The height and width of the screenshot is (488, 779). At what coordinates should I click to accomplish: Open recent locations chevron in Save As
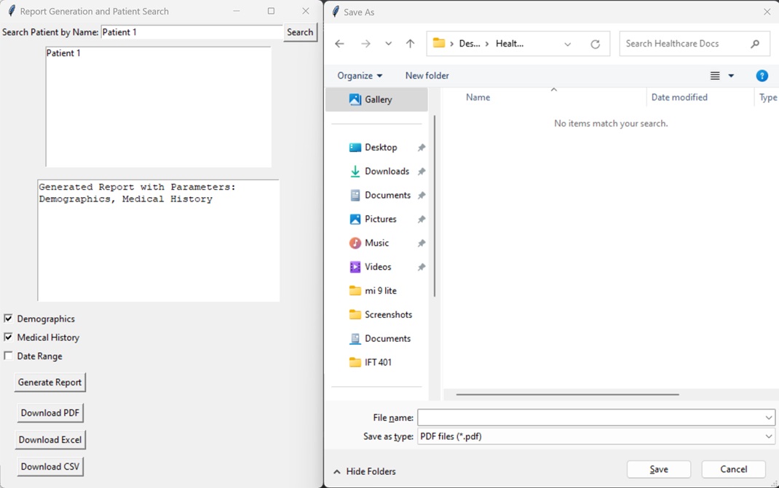pos(389,44)
